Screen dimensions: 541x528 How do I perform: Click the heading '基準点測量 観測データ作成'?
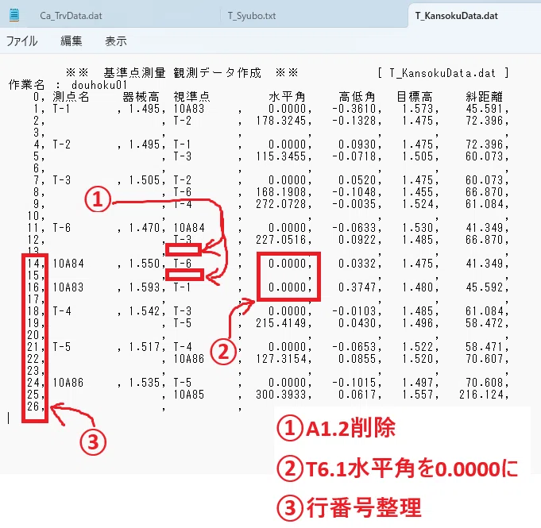pyautogui.click(x=182, y=73)
